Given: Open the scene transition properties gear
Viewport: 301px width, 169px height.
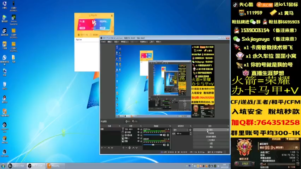Looking at the screenshot, I should tap(190, 130).
